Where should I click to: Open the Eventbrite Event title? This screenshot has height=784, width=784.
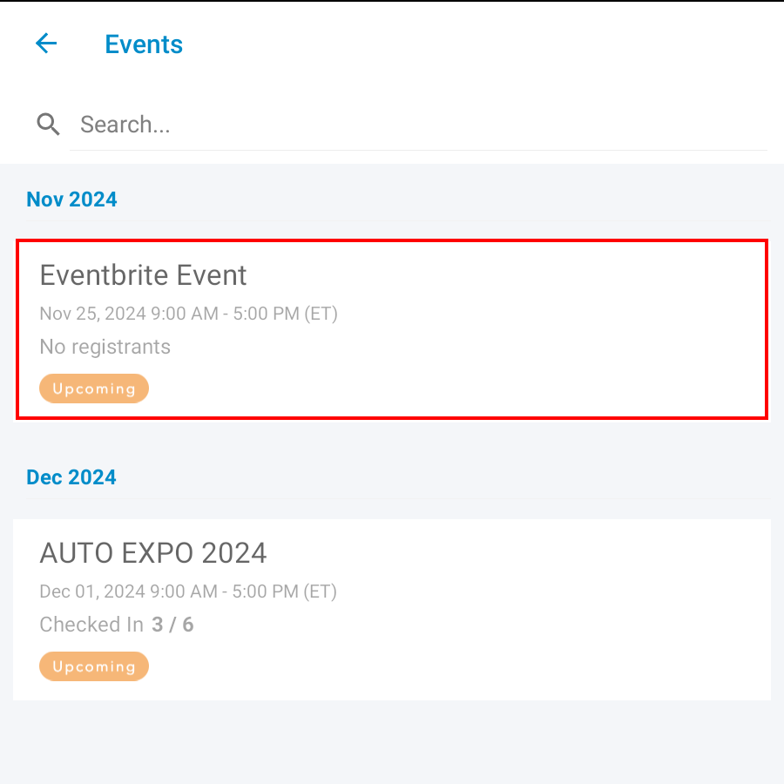pos(144,275)
